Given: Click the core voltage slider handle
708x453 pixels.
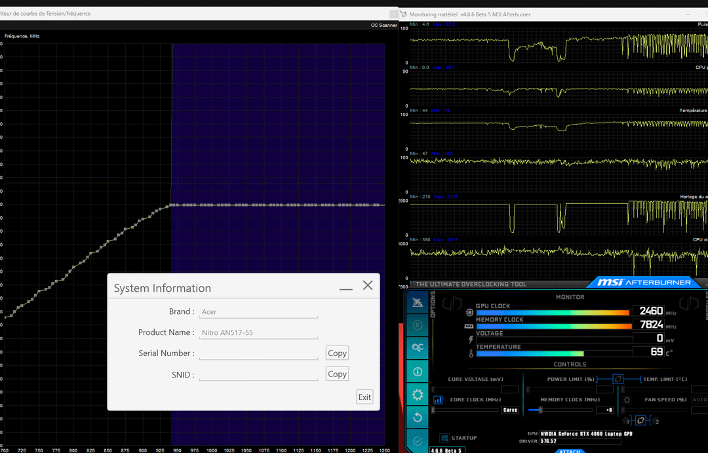Looking at the screenshot, I should coord(433,389).
